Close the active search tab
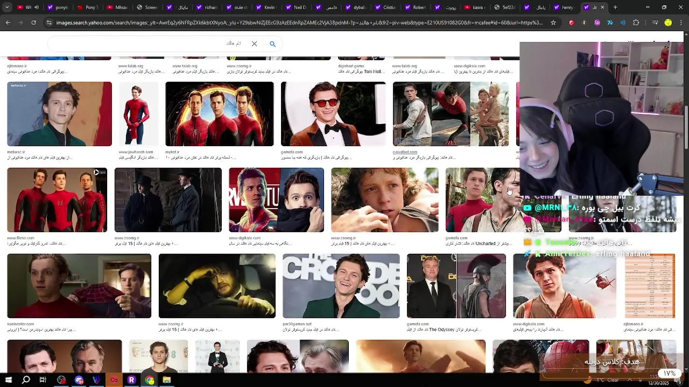This screenshot has width=689, height=387. tap(602, 8)
